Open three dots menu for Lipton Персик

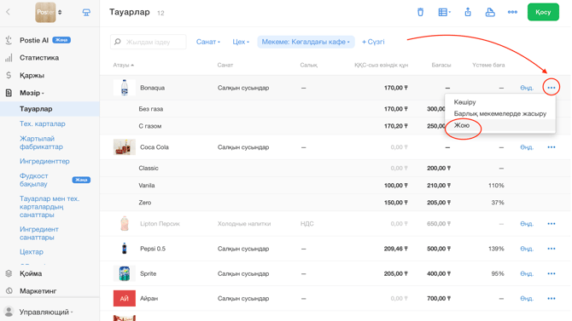click(x=552, y=223)
